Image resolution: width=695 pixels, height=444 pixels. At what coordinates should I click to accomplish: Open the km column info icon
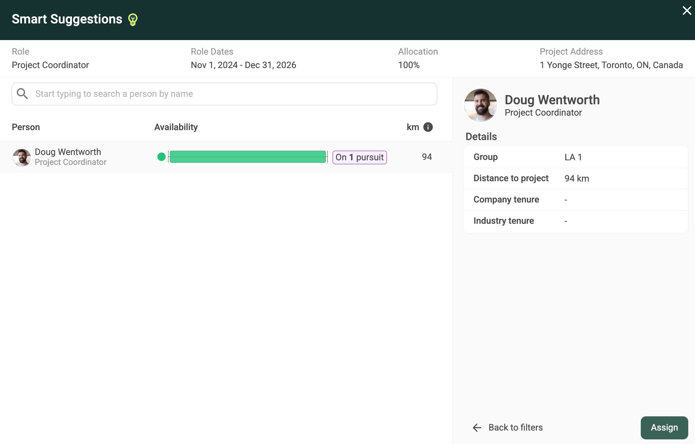click(x=428, y=127)
